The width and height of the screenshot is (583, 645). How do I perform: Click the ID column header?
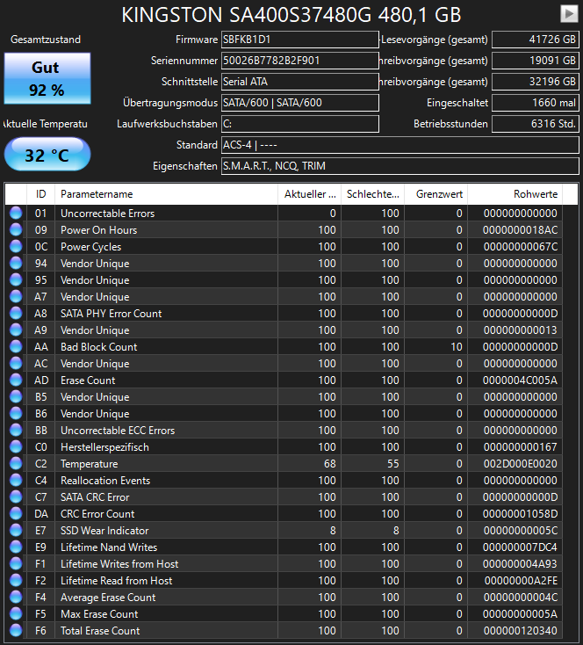[40, 193]
